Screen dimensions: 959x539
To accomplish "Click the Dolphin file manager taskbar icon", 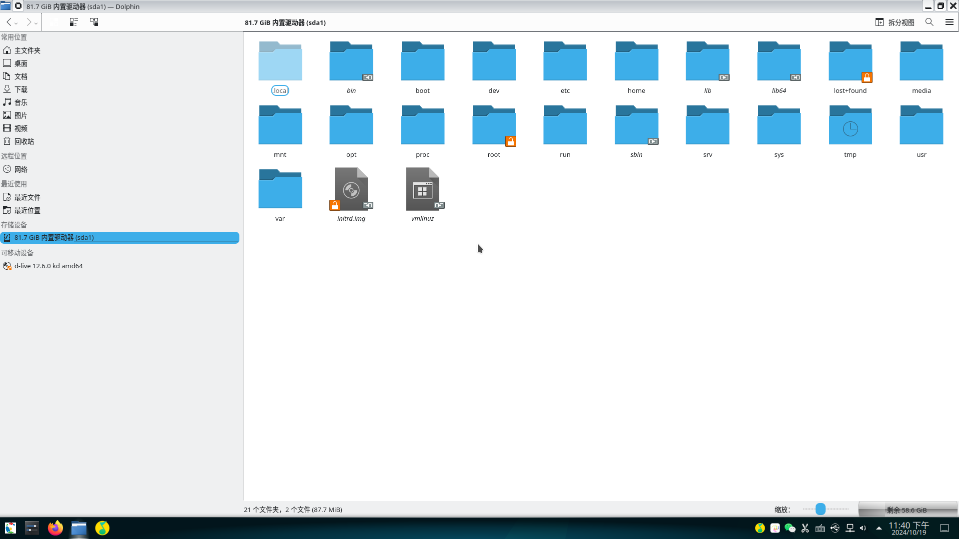I will 79,528.
